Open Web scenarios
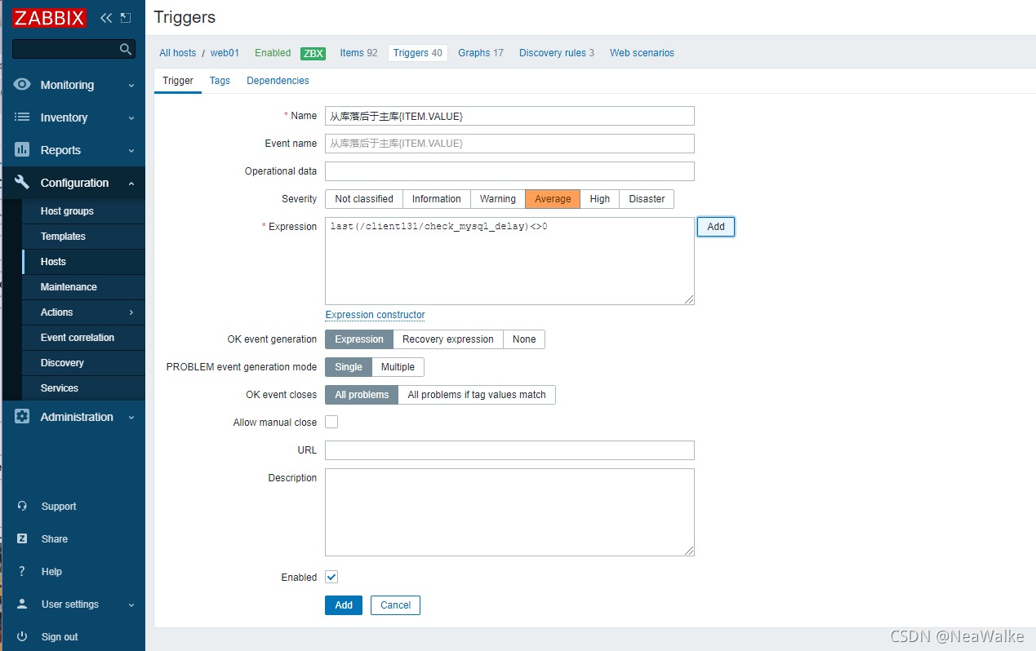 [x=642, y=53]
